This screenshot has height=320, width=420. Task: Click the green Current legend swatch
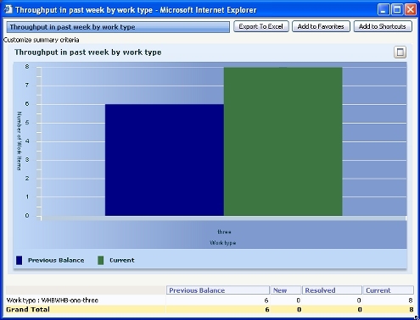[x=101, y=260]
